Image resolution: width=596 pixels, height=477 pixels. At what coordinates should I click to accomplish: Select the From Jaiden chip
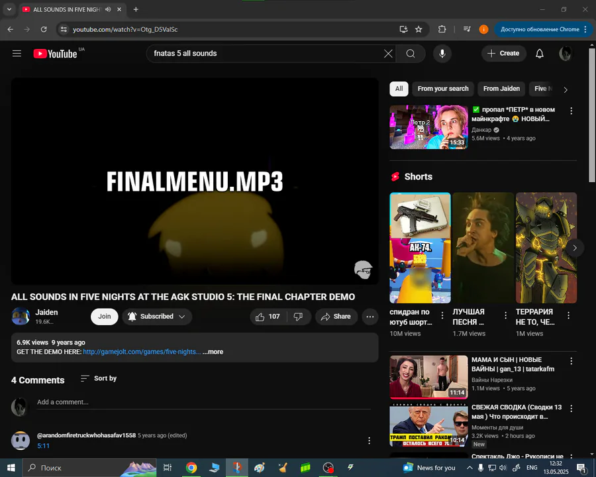501,89
